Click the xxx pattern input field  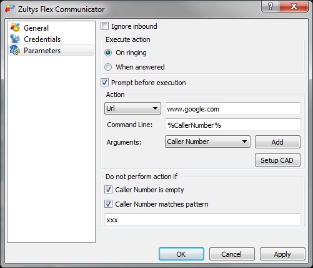coord(202,219)
